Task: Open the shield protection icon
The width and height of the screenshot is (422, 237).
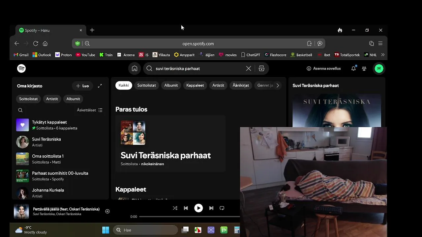Action: [77, 43]
